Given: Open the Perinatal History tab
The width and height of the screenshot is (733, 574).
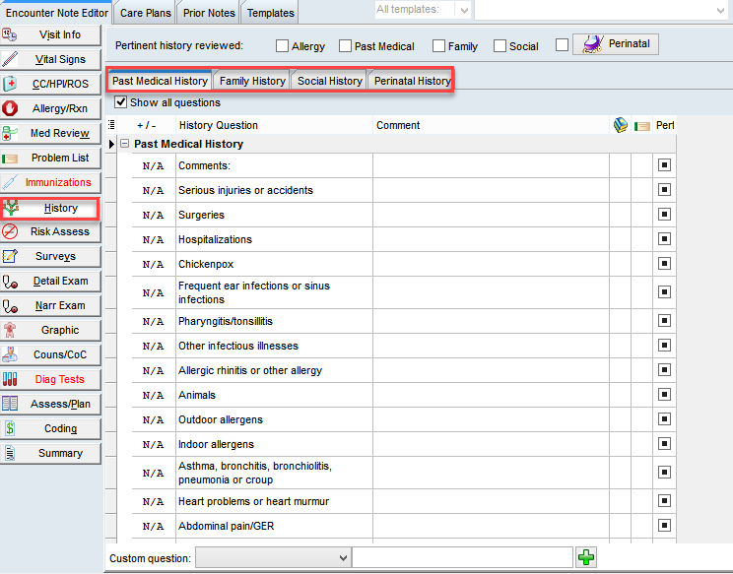Looking at the screenshot, I should 412,81.
